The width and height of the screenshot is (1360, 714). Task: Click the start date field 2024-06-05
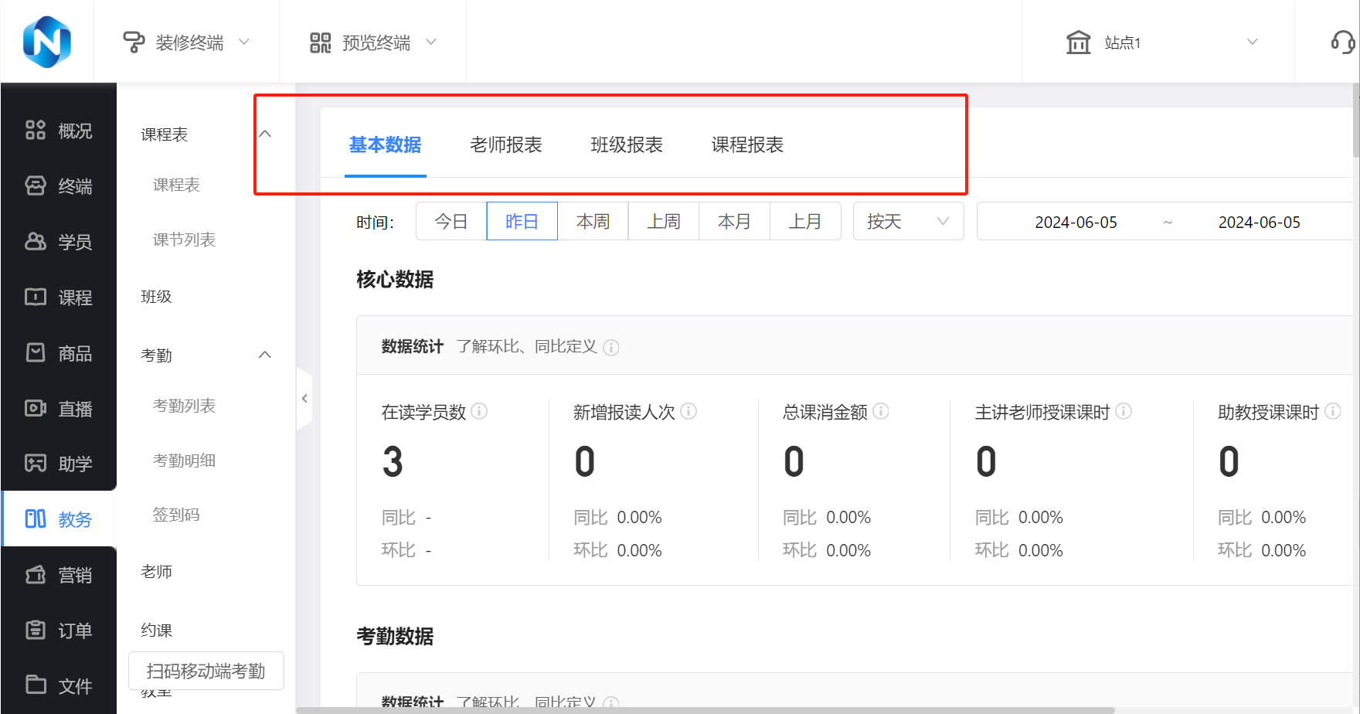point(1076,223)
